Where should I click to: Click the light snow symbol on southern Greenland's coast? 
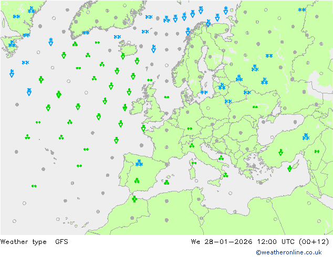(x=86, y=33)
